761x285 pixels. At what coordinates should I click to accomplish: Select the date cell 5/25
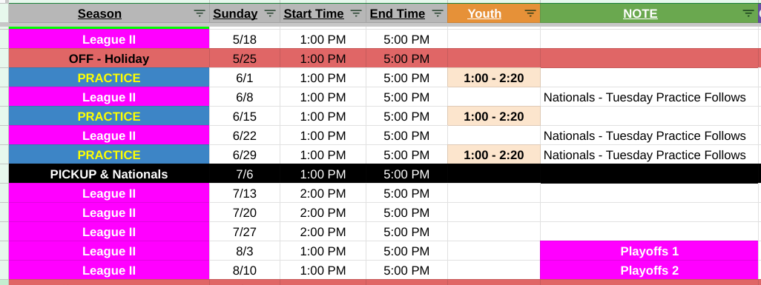(x=245, y=58)
